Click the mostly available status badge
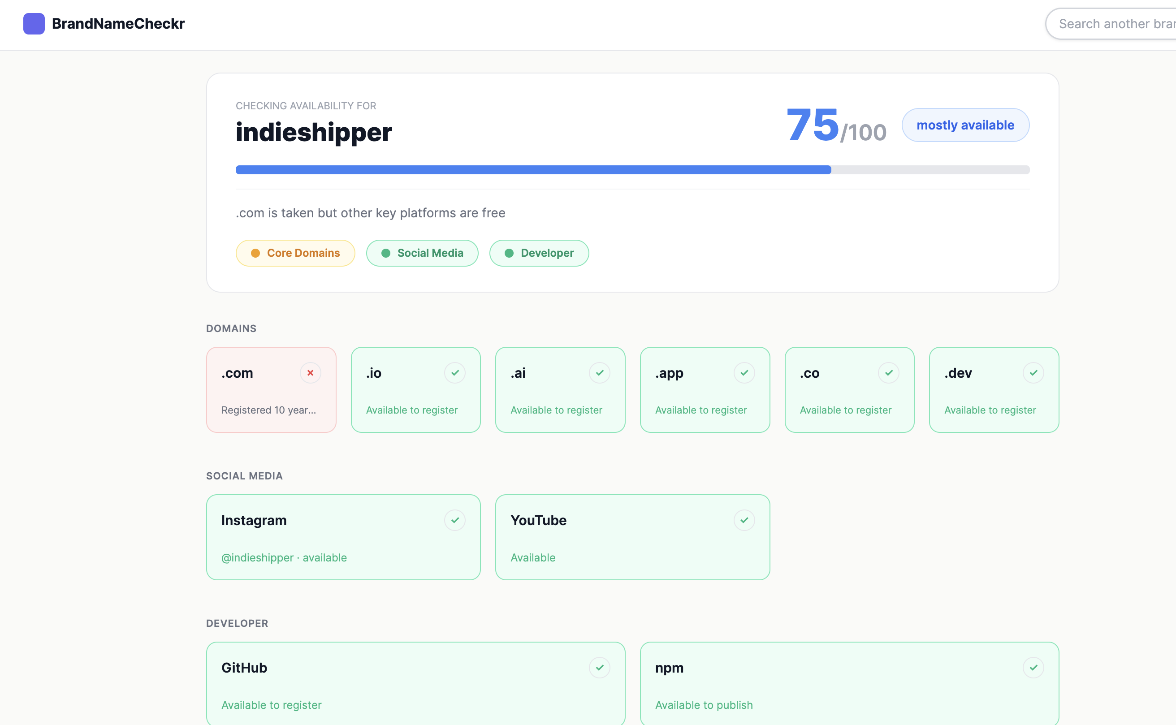The image size is (1176, 725). point(965,125)
